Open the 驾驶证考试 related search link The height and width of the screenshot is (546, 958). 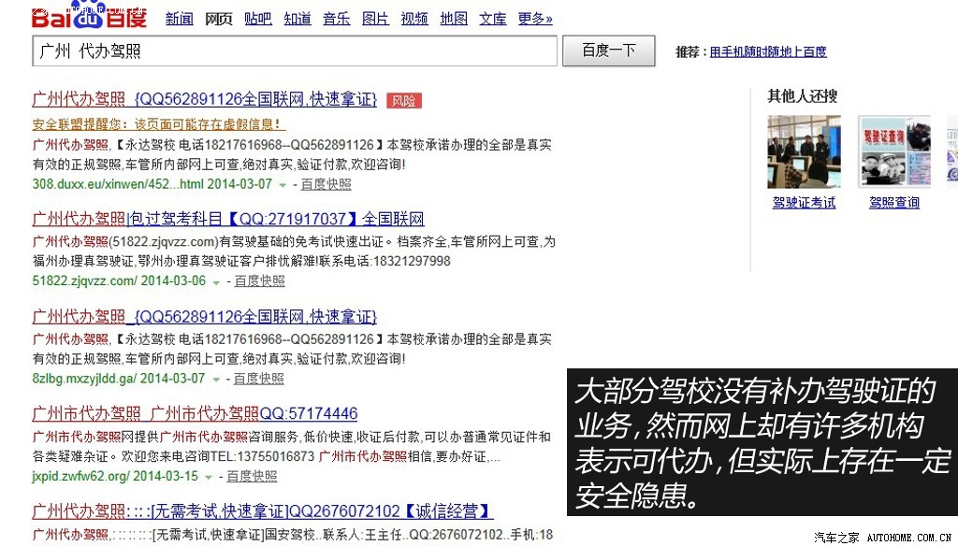tap(804, 202)
